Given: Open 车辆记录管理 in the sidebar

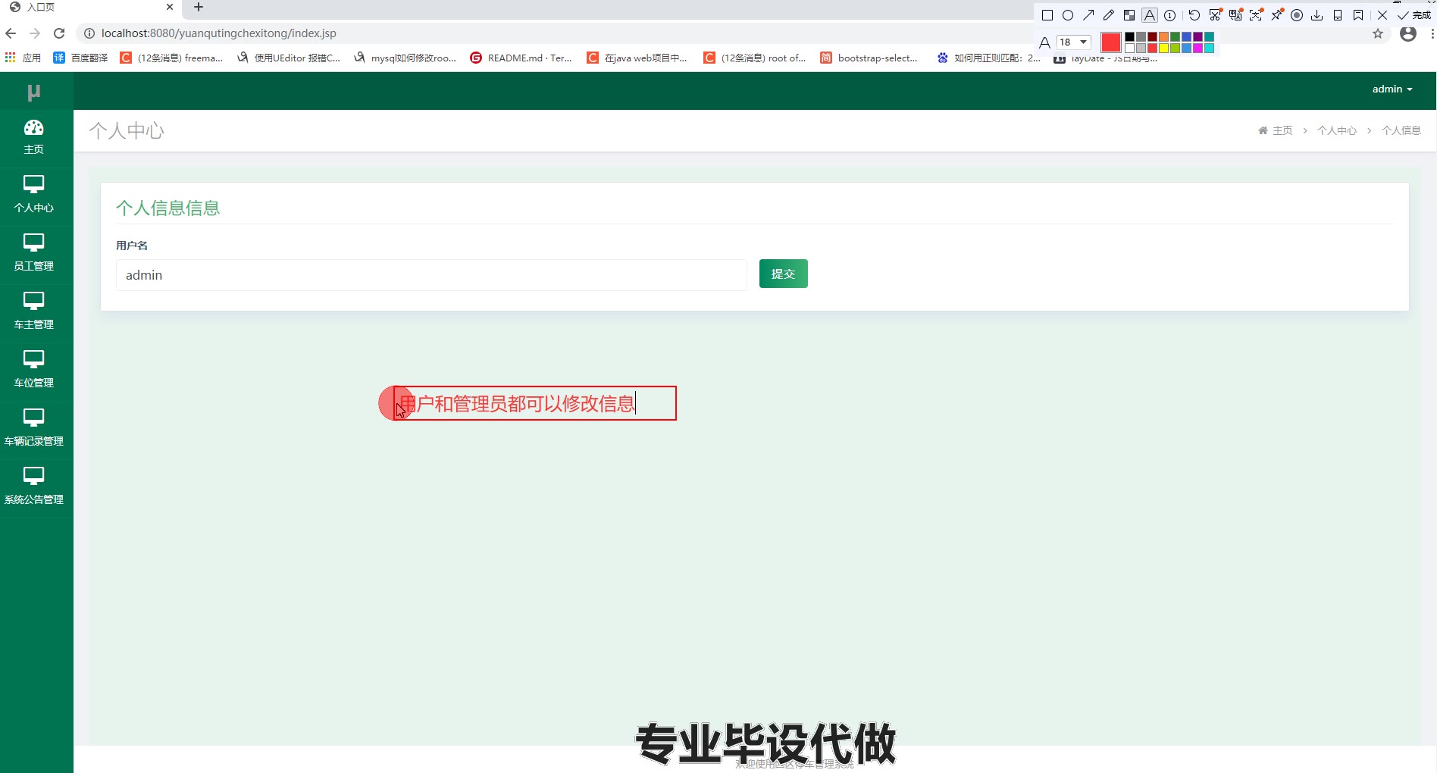Looking at the screenshot, I should (34, 428).
